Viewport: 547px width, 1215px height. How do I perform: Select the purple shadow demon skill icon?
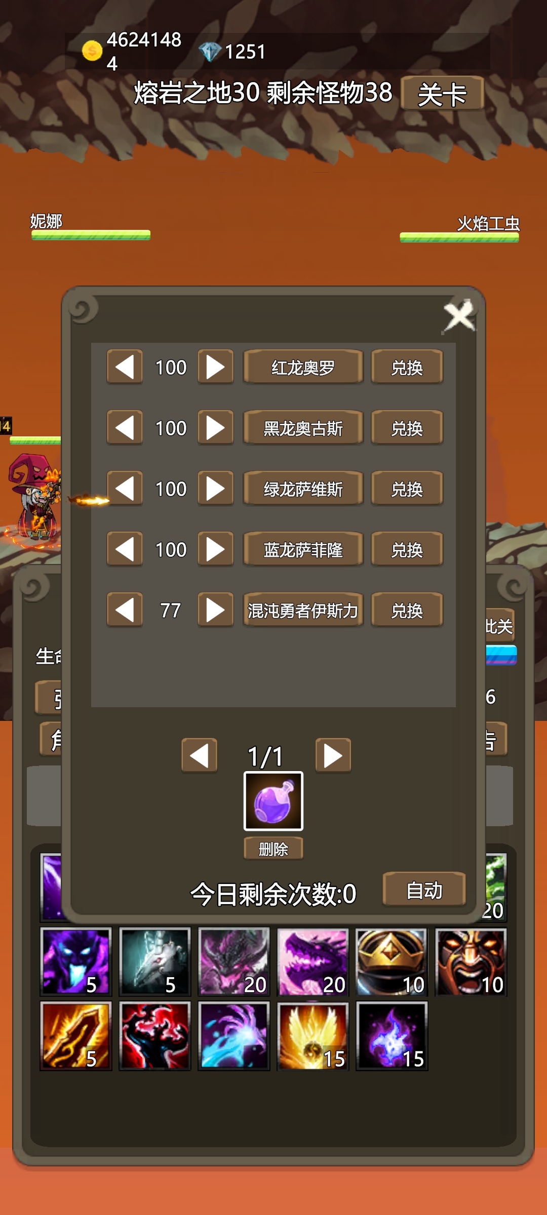(x=76, y=962)
